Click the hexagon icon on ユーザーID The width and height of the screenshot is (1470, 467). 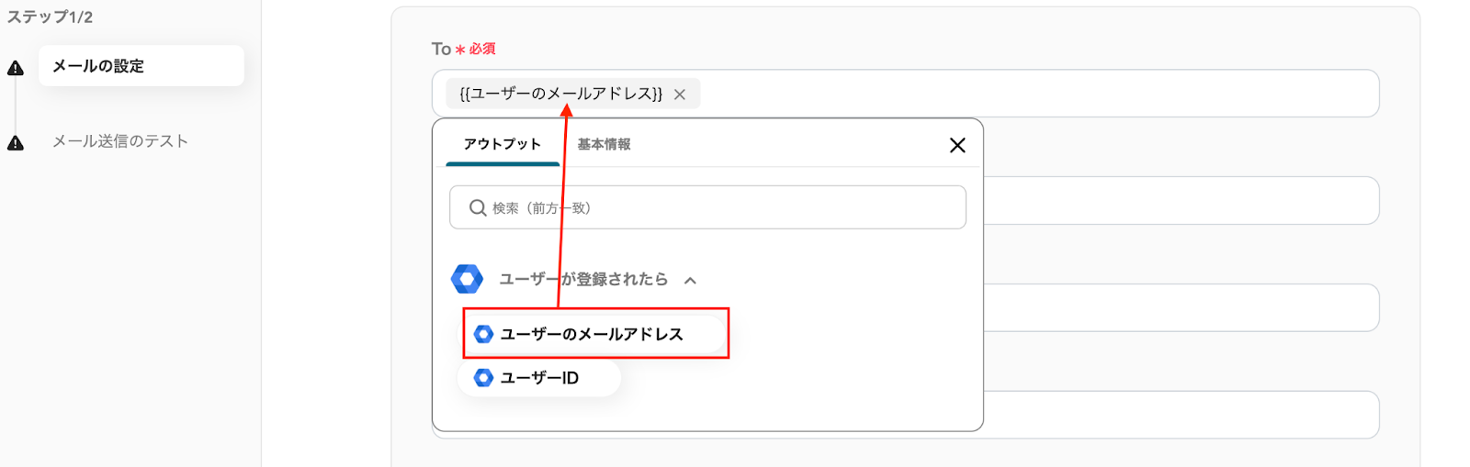coord(483,377)
